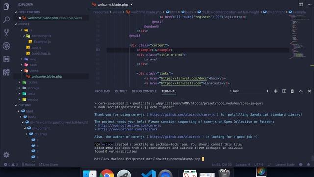
Task: Open the Extensions view
Action: (6, 59)
